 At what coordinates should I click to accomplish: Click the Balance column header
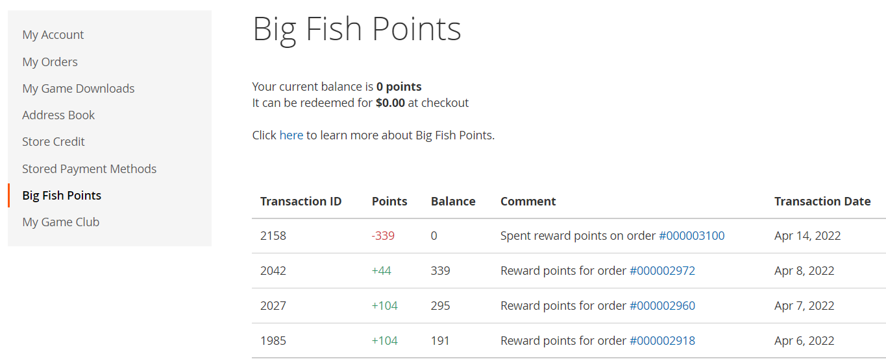[x=453, y=202]
